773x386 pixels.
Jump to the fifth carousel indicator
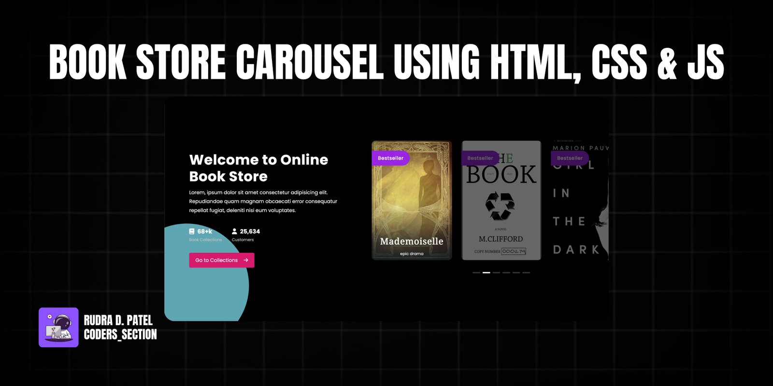(516, 273)
